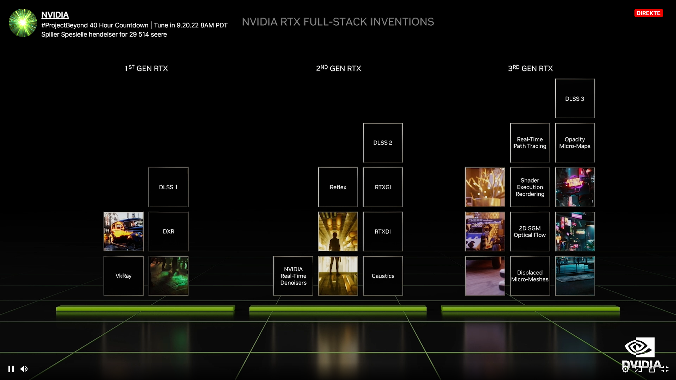
Task: Cast the video to another device
Action: 638,369
